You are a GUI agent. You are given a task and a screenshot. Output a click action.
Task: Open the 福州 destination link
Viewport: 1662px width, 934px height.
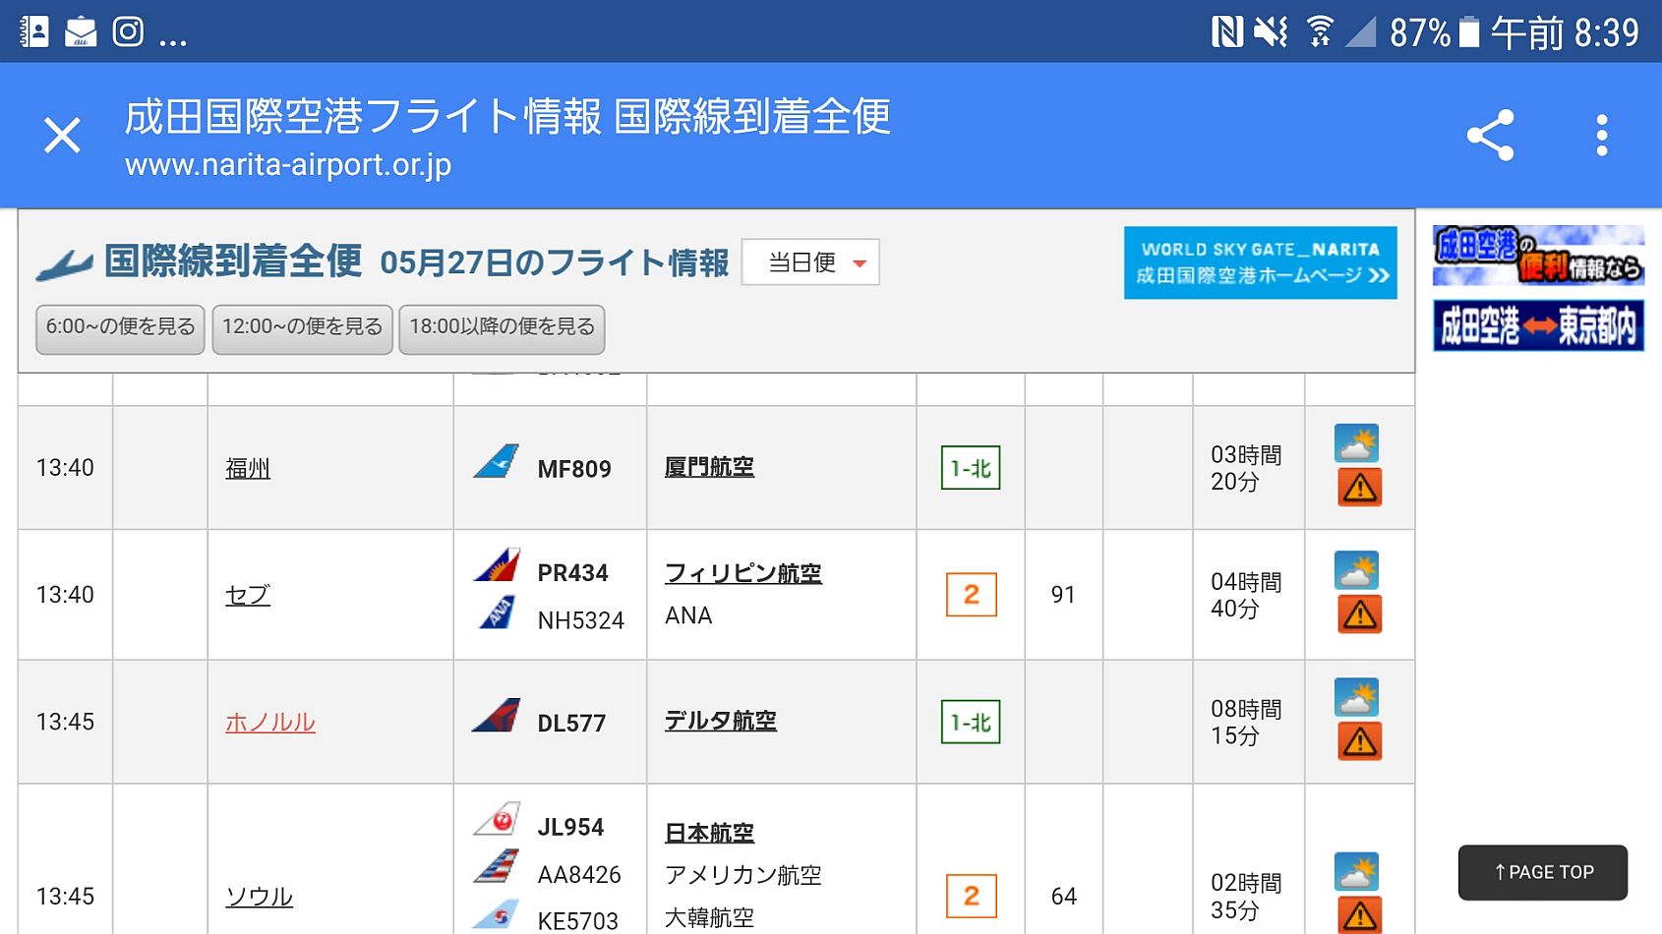click(x=248, y=468)
